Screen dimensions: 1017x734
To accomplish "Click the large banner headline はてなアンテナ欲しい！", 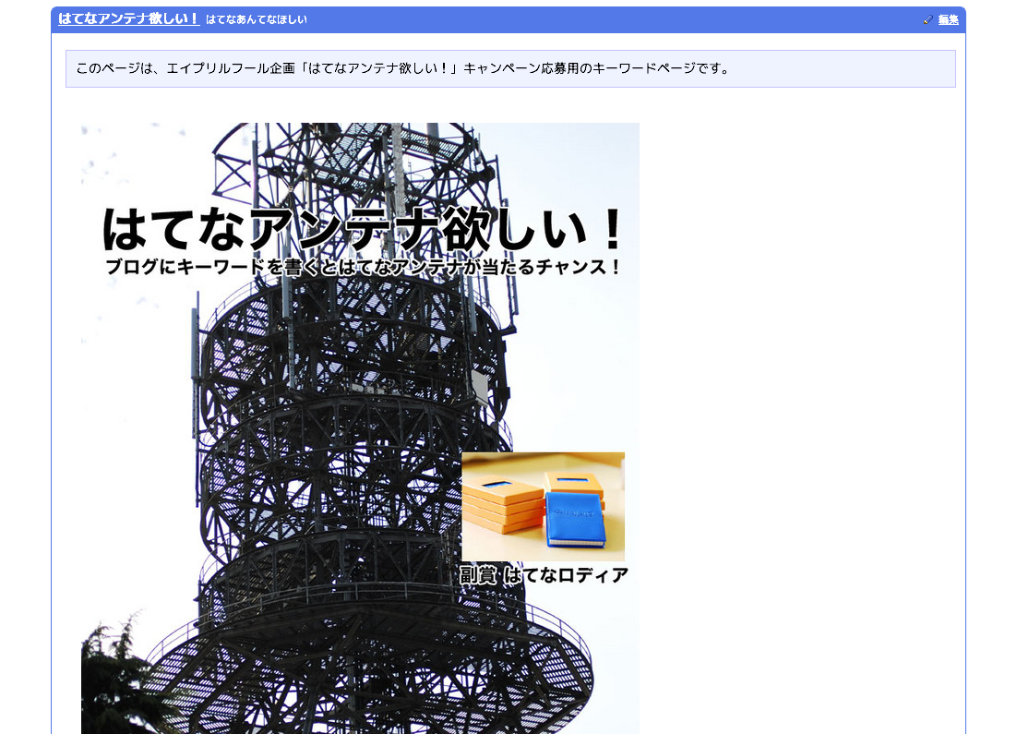I will (364, 229).
